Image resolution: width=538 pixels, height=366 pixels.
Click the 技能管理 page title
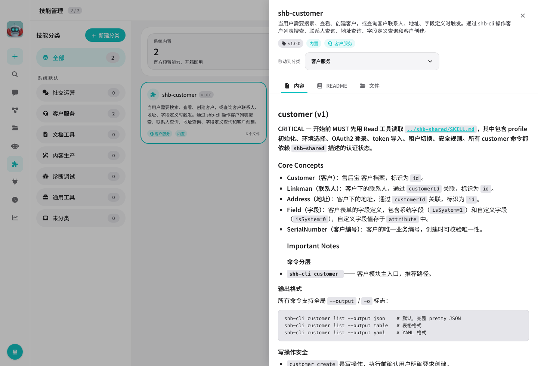point(51,11)
